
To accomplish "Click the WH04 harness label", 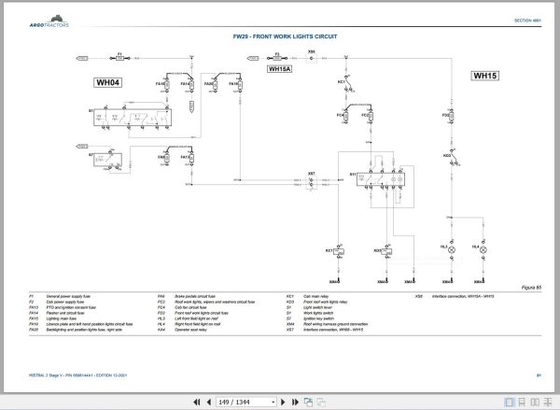I will pos(107,82).
